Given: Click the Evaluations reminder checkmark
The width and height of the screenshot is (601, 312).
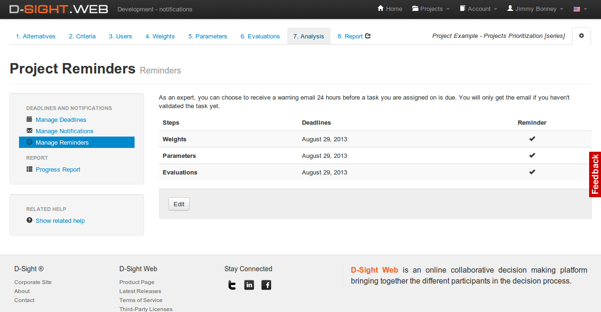Looking at the screenshot, I should (532, 172).
